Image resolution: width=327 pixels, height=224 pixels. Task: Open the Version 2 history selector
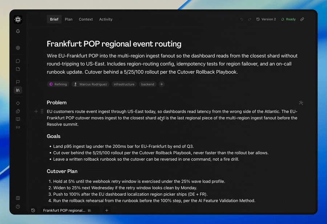point(266,19)
